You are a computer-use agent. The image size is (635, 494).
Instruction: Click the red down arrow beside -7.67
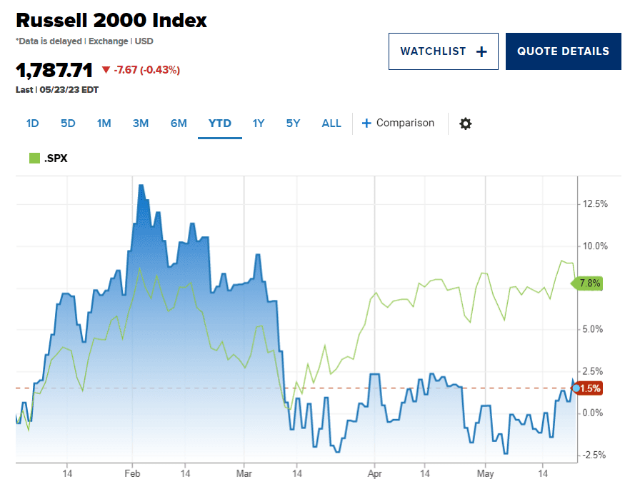click(x=106, y=69)
